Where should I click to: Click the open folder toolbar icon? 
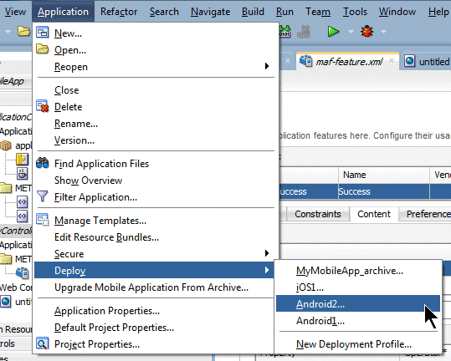23,31
